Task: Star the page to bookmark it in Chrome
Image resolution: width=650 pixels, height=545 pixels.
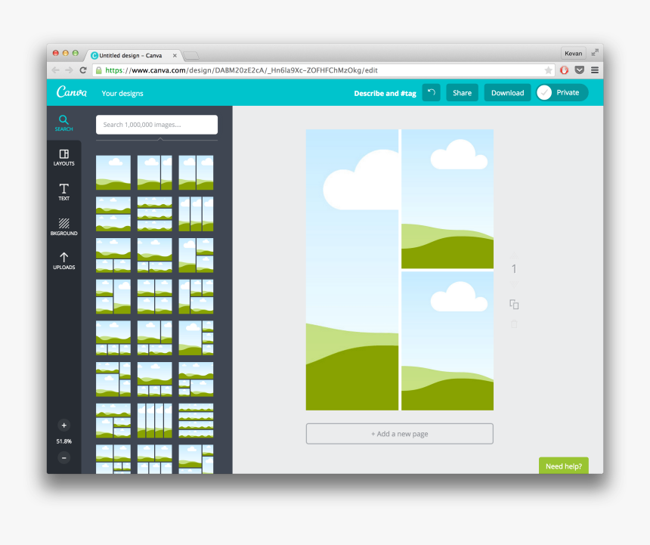Action: tap(549, 70)
